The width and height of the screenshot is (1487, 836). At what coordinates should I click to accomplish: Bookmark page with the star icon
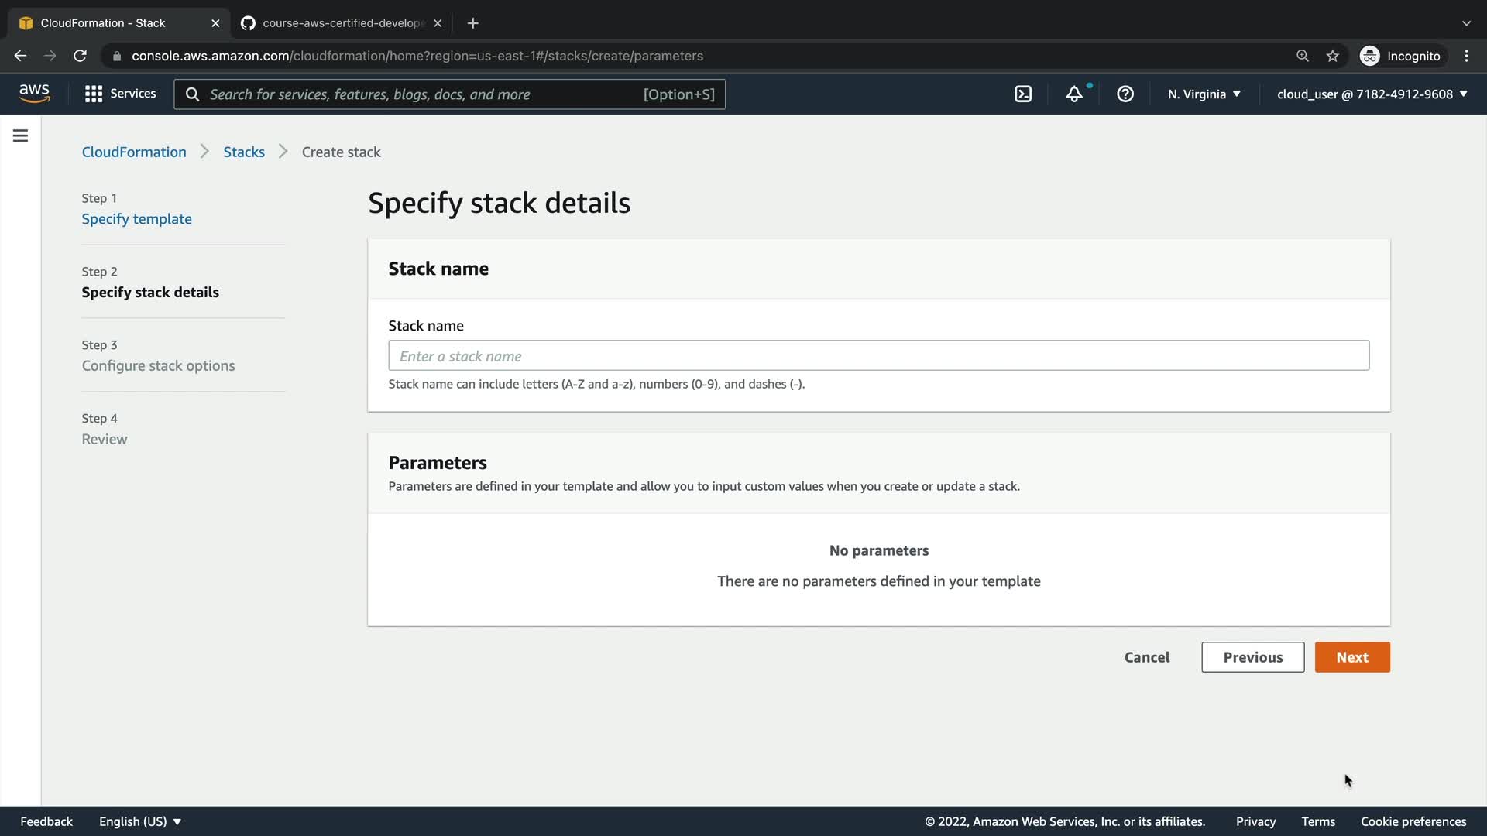tap(1332, 56)
